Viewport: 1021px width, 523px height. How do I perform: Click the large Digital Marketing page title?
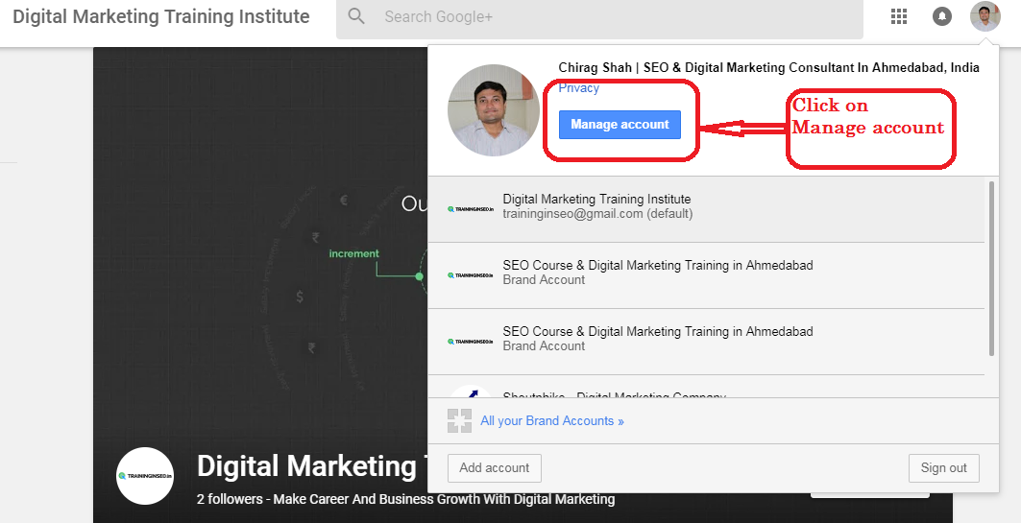[311, 466]
